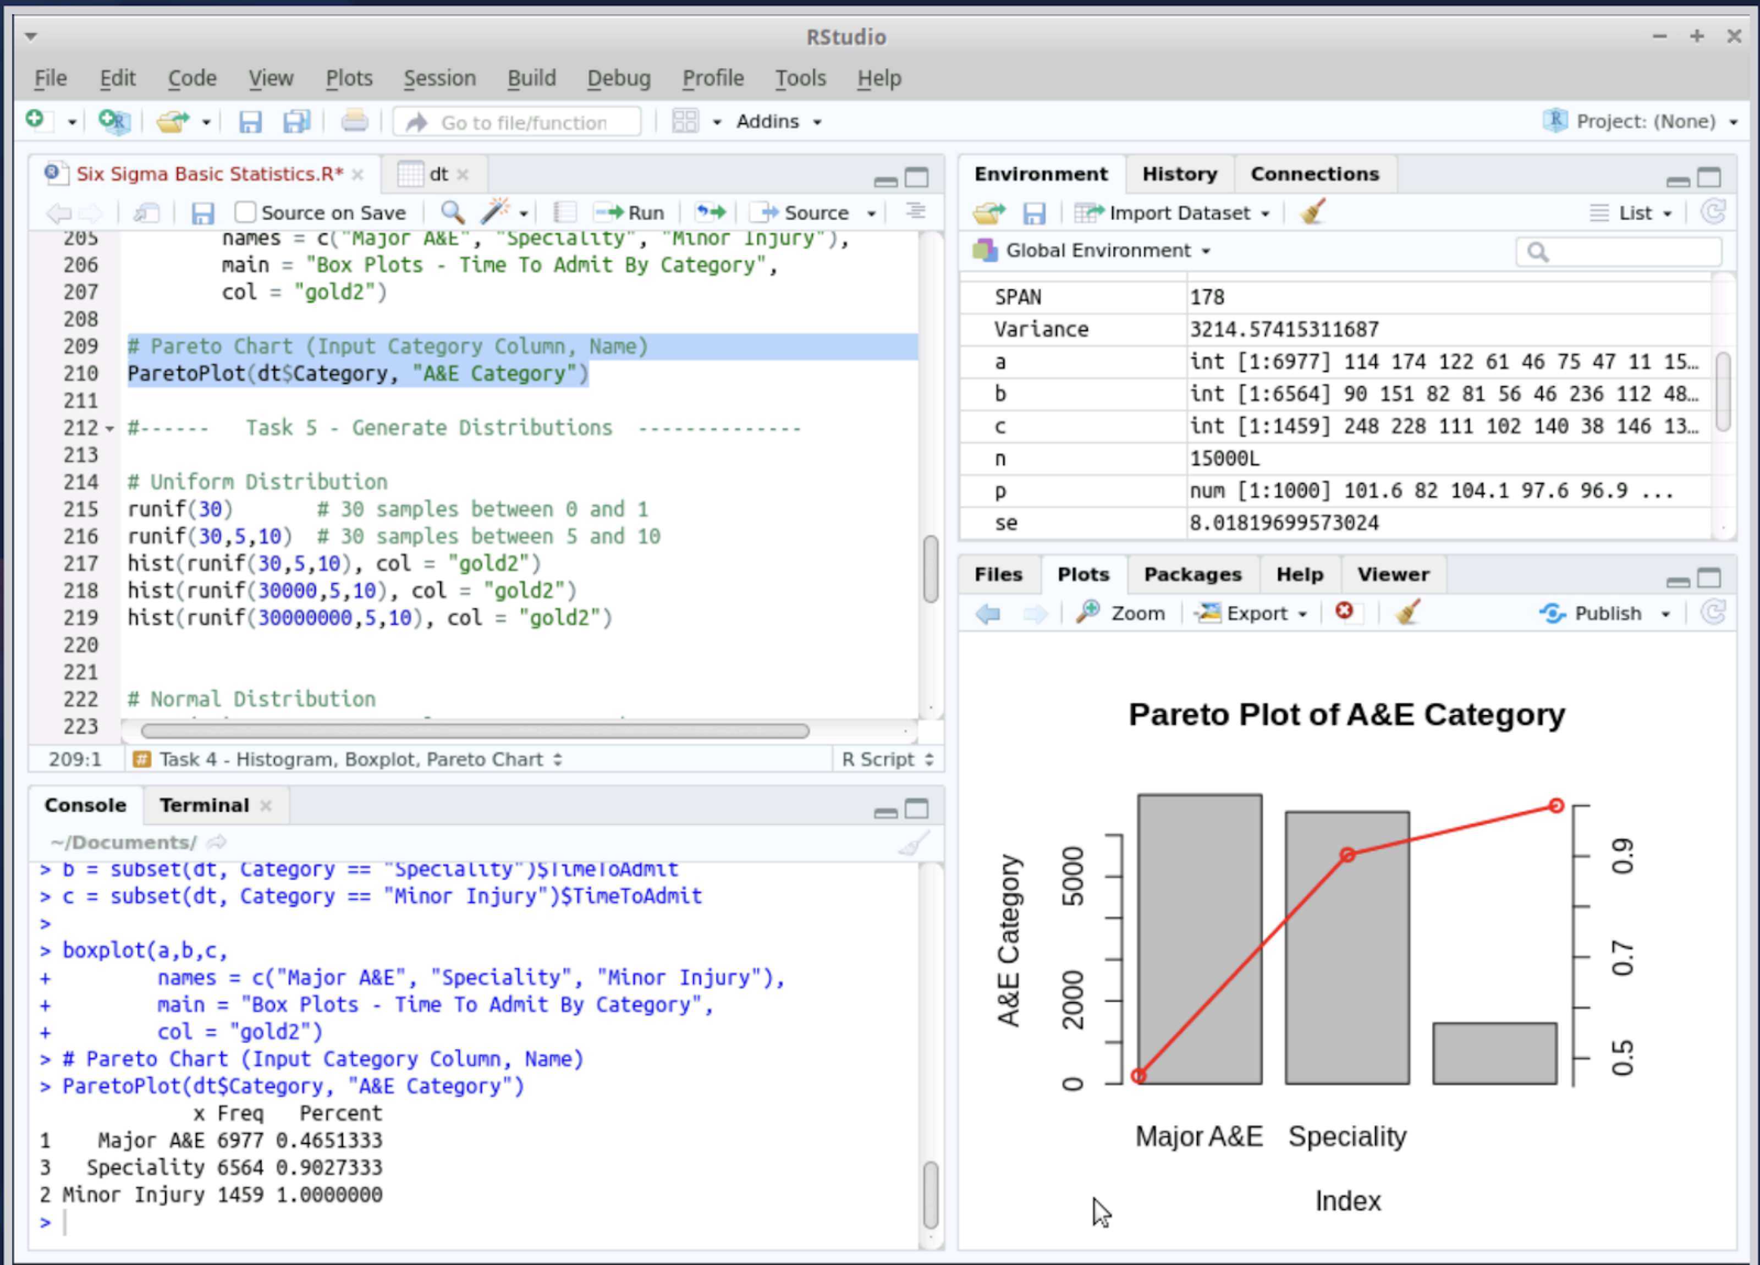Clear environment objects with broom icon
The height and width of the screenshot is (1265, 1760).
(1312, 212)
